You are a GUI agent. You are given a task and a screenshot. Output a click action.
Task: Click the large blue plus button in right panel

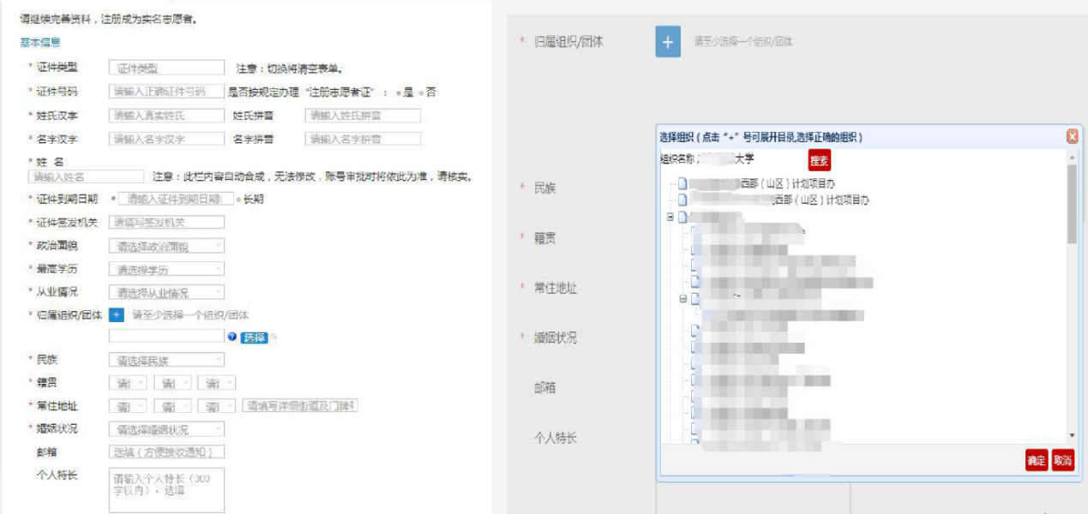(x=668, y=41)
